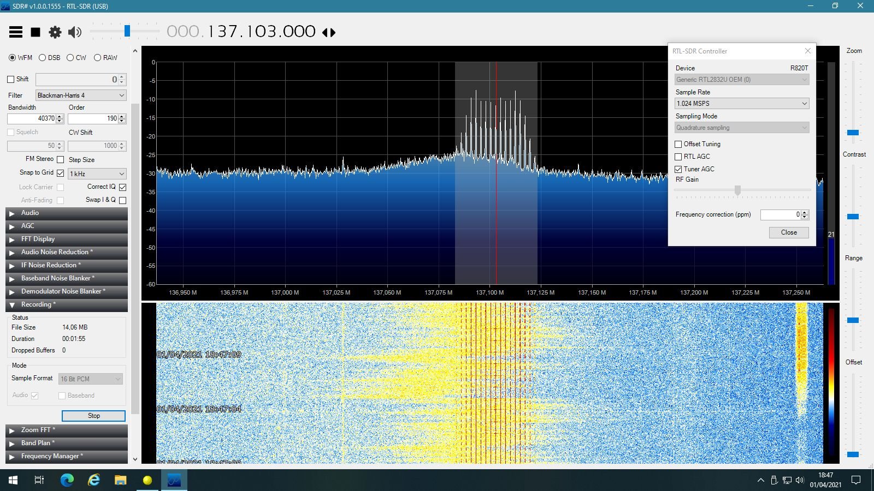This screenshot has height=491, width=874.
Task: Expand the IF Noise Reduction panel
Action: 67,265
